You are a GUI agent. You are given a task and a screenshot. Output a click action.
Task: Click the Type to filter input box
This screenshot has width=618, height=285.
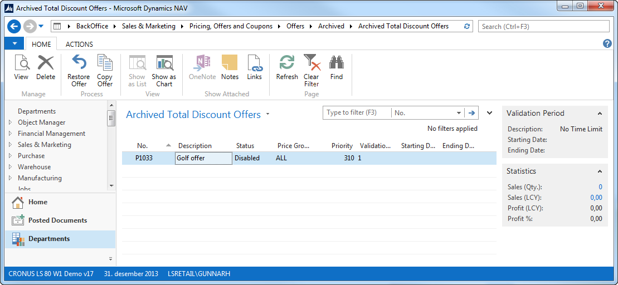coord(357,113)
